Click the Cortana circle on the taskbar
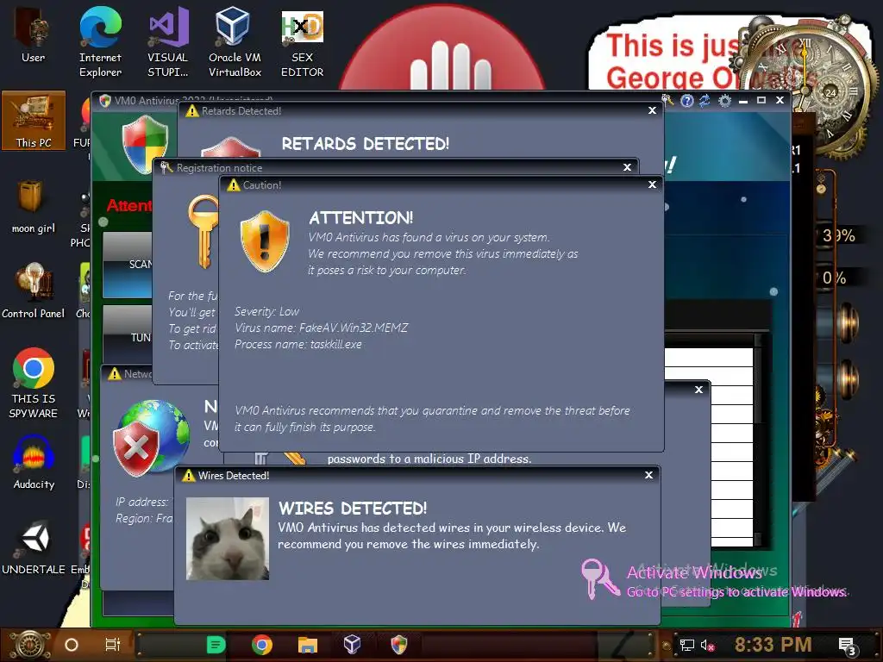The height and width of the screenshot is (662, 883). (x=72, y=645)
